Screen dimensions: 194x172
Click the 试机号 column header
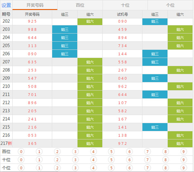123,14
